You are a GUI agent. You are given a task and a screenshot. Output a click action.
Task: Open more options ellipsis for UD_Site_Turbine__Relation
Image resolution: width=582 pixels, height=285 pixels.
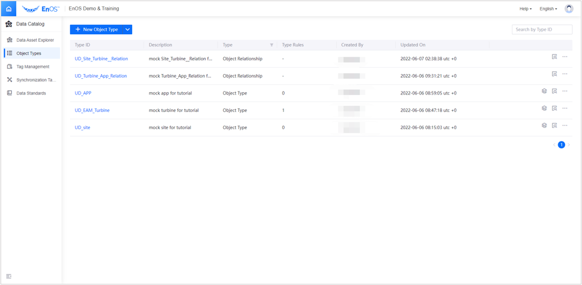pos(565,57)
